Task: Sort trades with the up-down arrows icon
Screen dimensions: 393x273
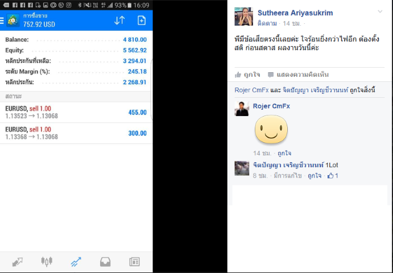Action: pyautogui.click(x=119, y=20)
